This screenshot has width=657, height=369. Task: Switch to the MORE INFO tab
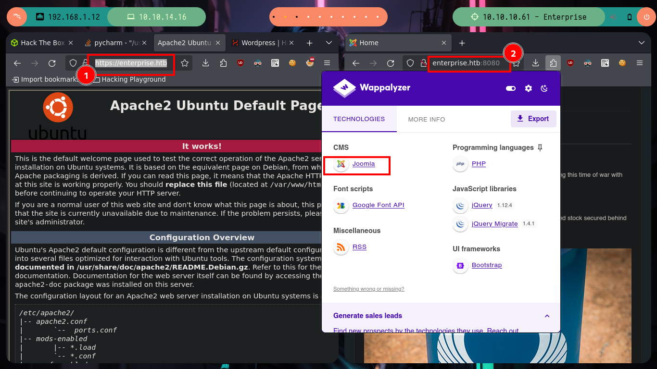[427, 119]
